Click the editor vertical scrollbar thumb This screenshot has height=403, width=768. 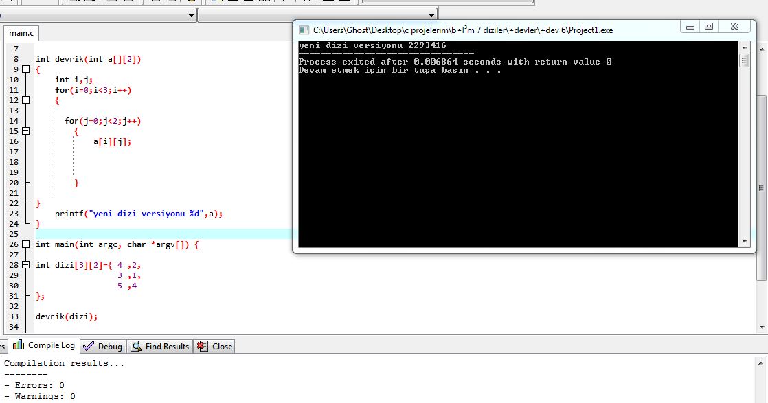pyautogui.click(x=762, y=187)
